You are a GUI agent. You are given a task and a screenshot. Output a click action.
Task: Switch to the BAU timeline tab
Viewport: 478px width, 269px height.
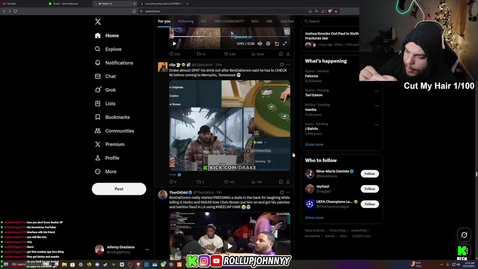coord(255,21)
